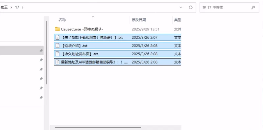The height and width of the screenshot is (130, 263).
Task: Sort by the 修改日期 column header
Action: click(x=139, y=20)
